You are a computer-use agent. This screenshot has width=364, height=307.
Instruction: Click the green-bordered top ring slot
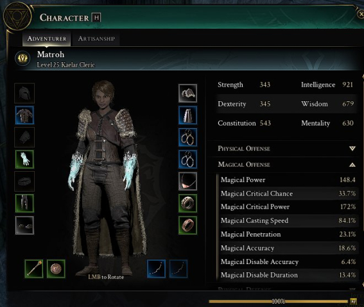point(187,203)
